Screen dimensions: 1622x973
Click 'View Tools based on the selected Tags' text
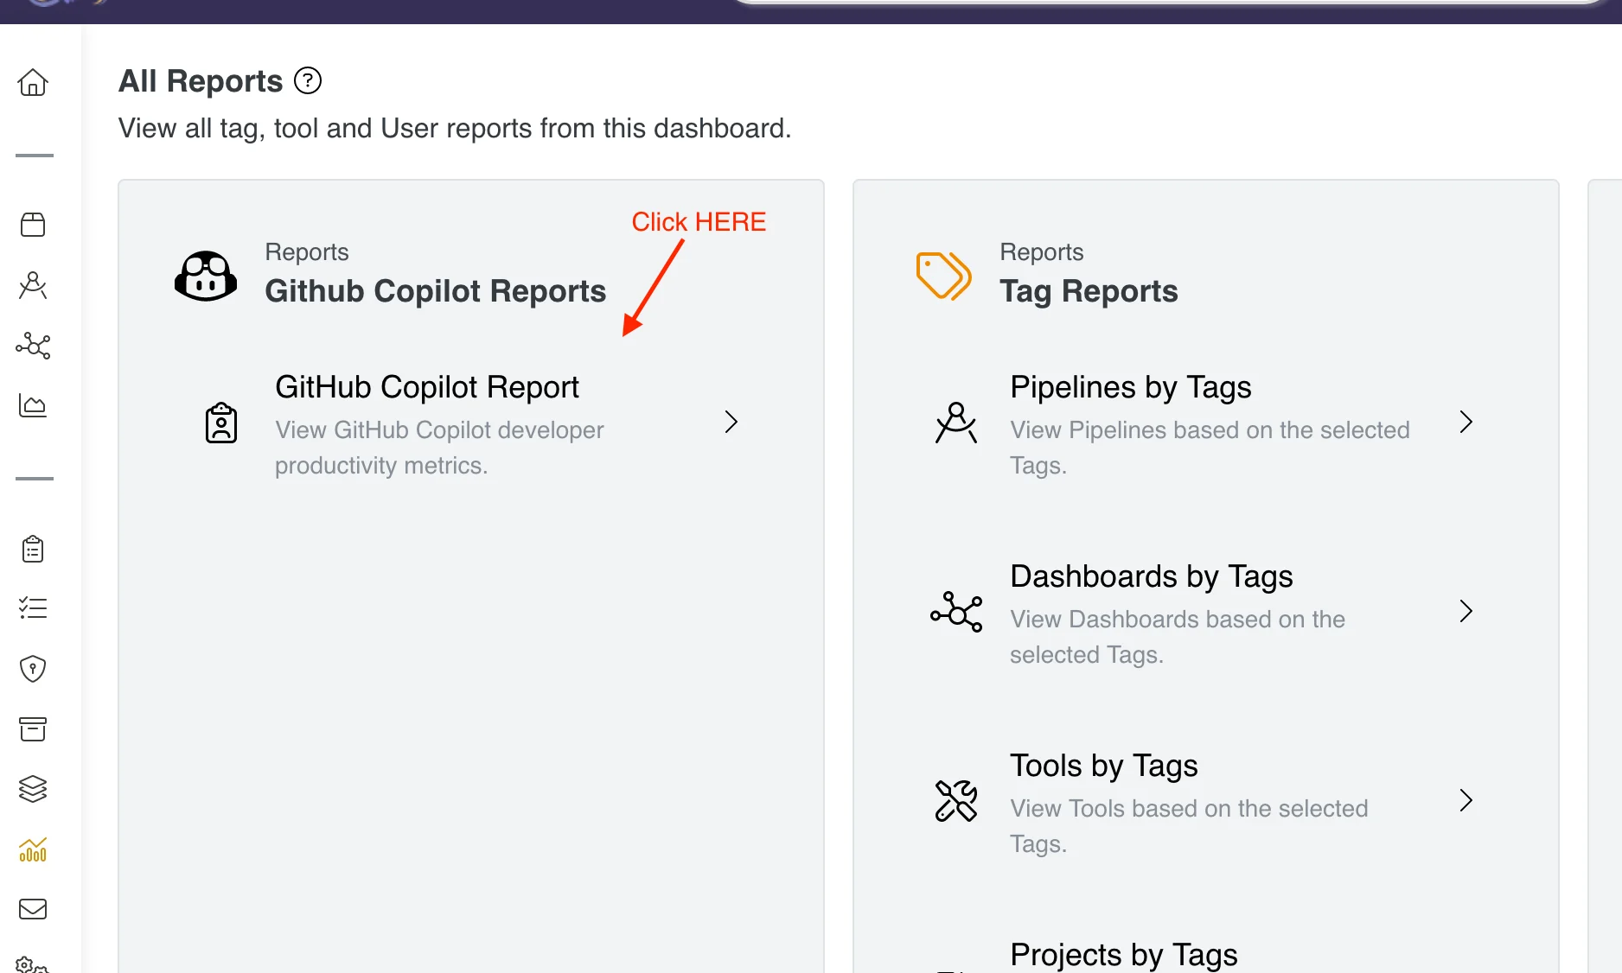(1189, 826)
